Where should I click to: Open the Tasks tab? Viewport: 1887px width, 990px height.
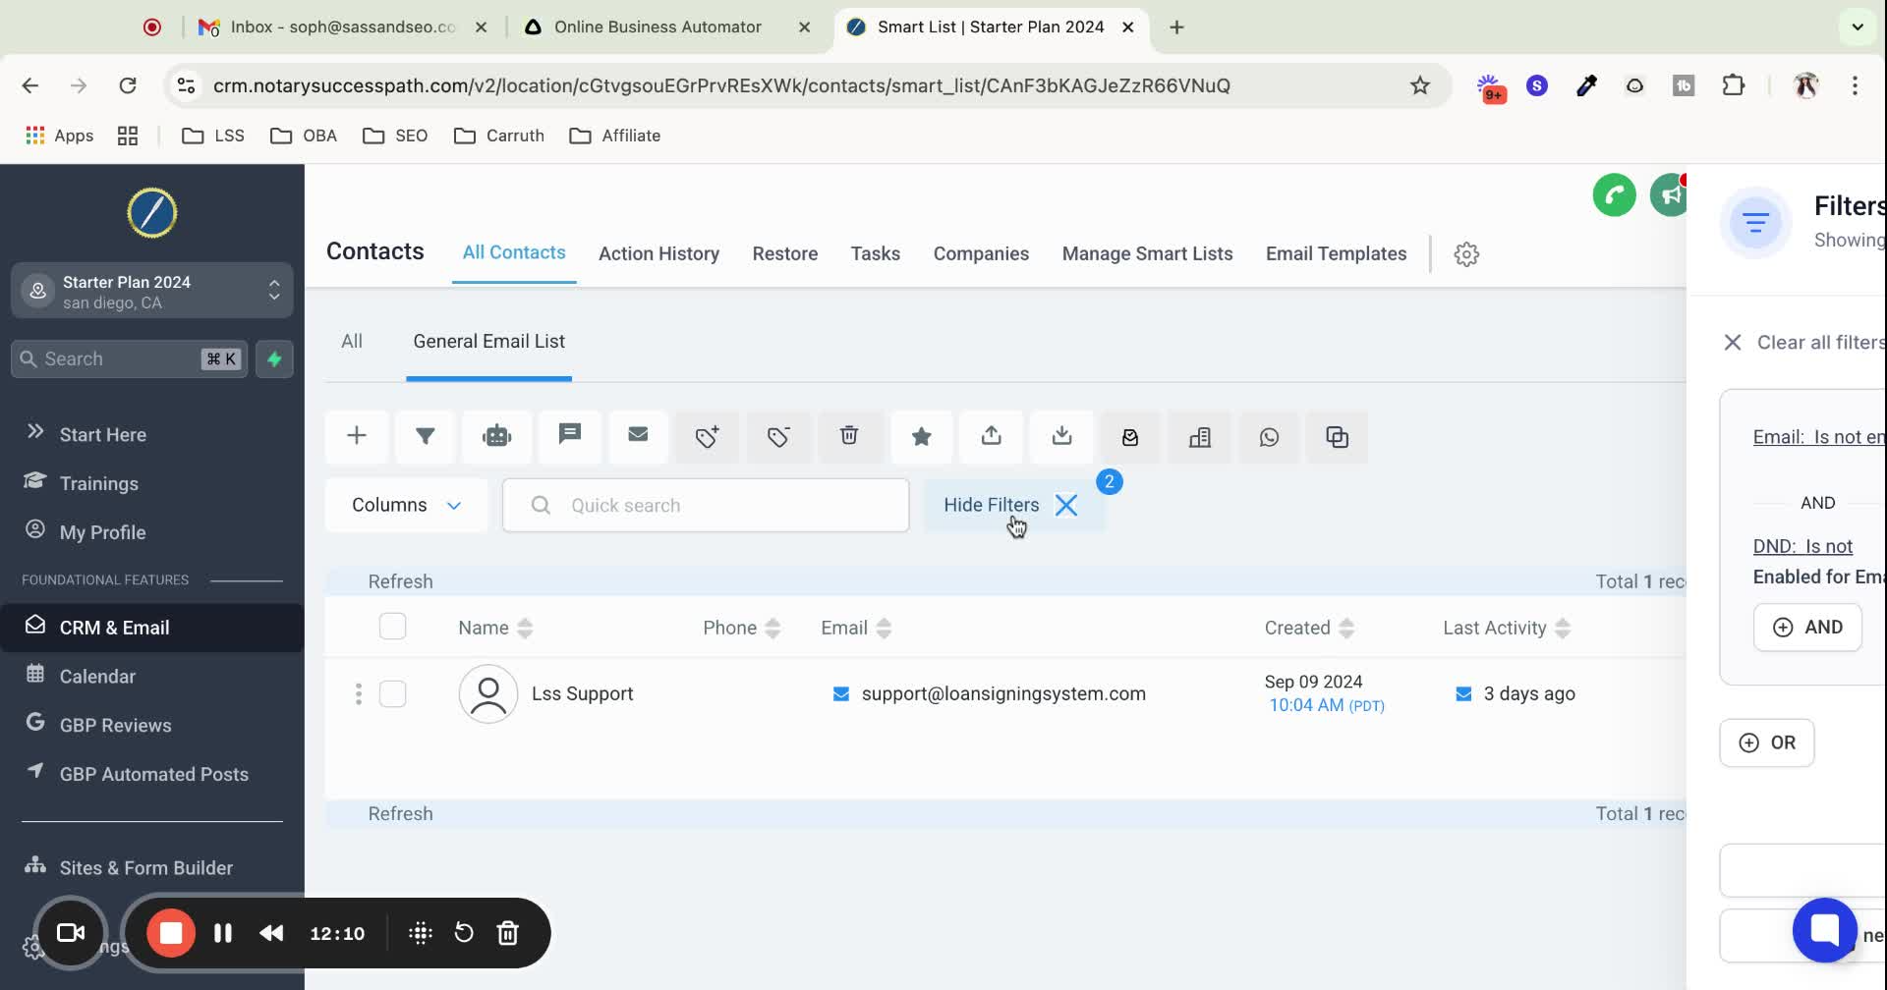876,253
